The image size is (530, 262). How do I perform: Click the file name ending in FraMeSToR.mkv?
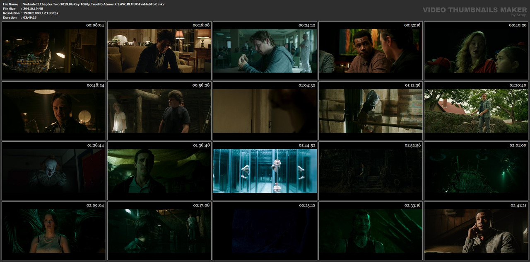[94, 4]
